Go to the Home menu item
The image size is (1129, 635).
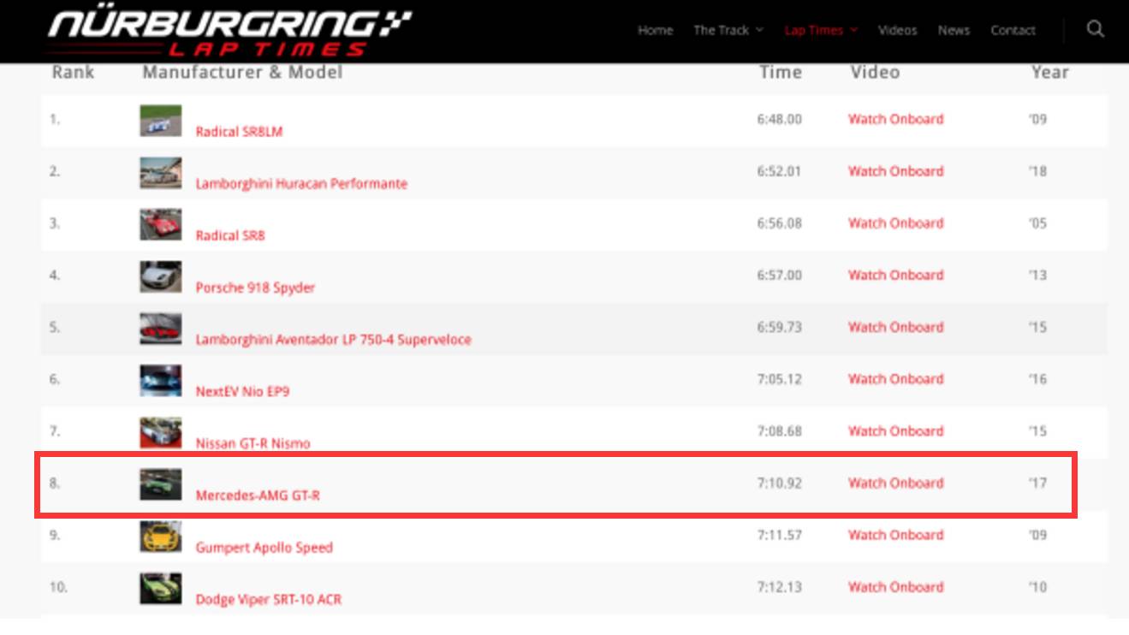pos(655,30)
